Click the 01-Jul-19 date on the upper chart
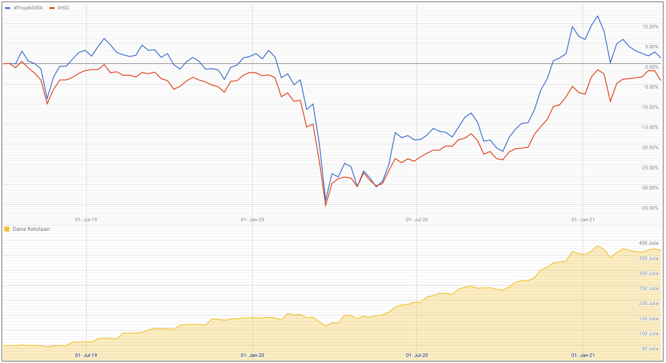Image resolution: width=666 pixels, height=363 pixels. click(x=86, y=219)
